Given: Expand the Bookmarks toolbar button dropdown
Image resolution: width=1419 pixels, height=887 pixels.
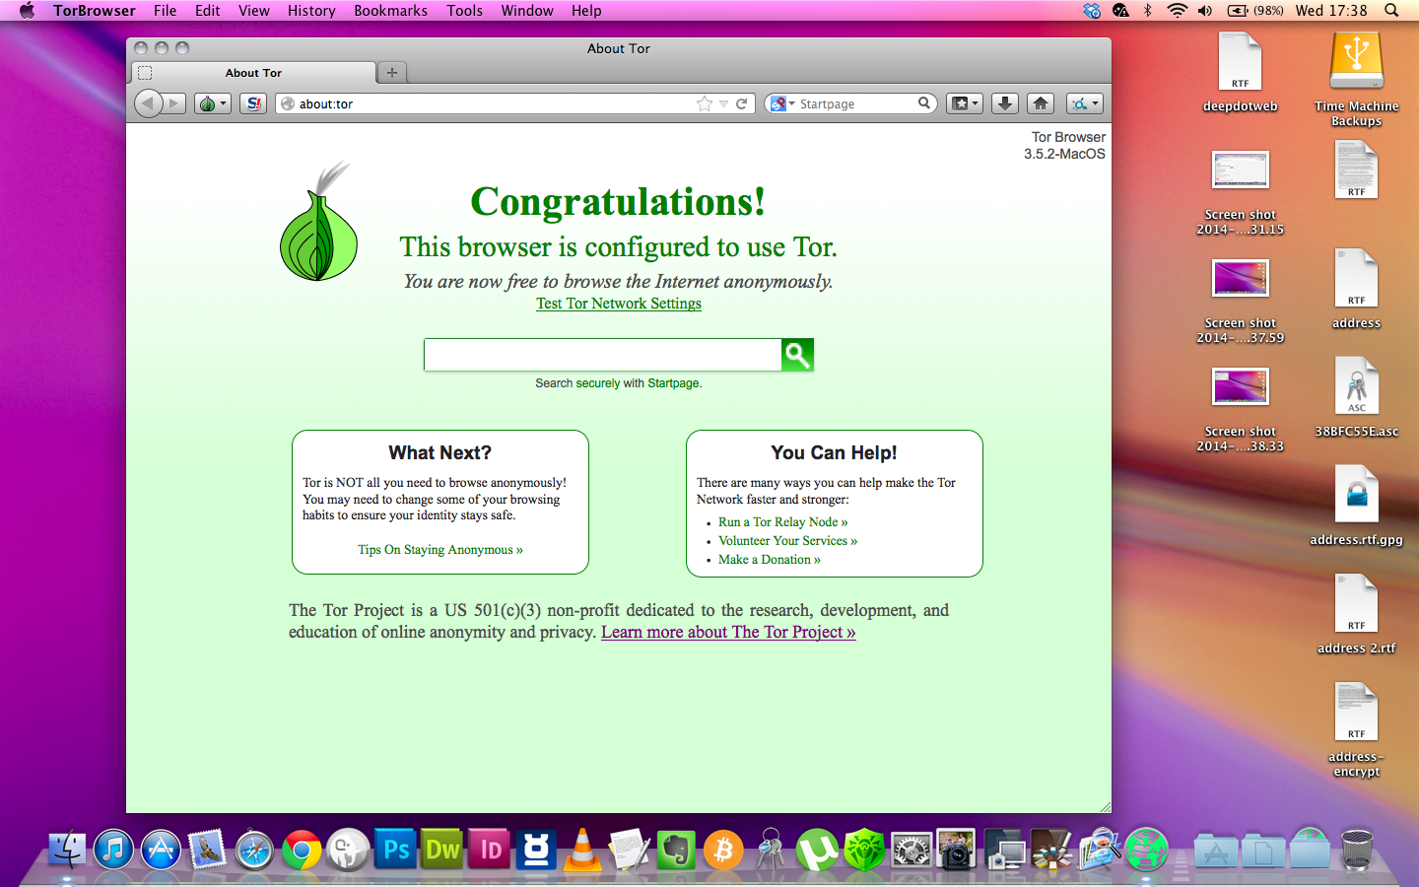Looking at the screenshot, I should pyautogui.click(x=965, y=103).
